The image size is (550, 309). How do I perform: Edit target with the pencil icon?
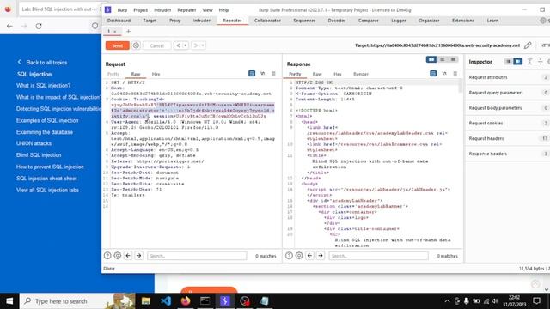pyautogui.click(x=528, y=45)
